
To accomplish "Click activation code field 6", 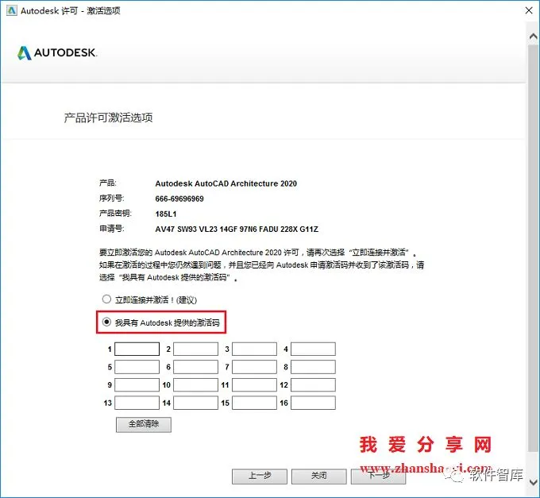I will 195,367.
